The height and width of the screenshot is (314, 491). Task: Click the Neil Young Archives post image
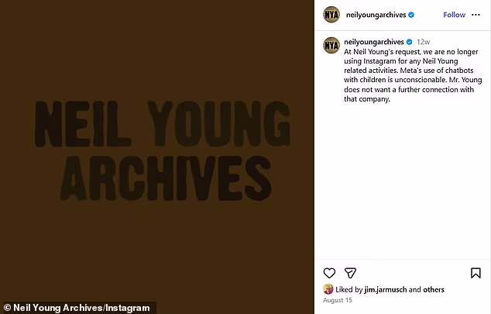(x=157, y=150)
